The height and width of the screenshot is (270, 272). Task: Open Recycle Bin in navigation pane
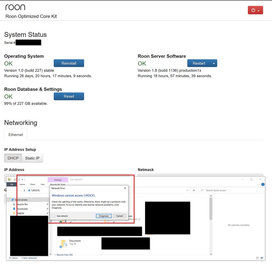pyautogui.click(x=22, y=204)
